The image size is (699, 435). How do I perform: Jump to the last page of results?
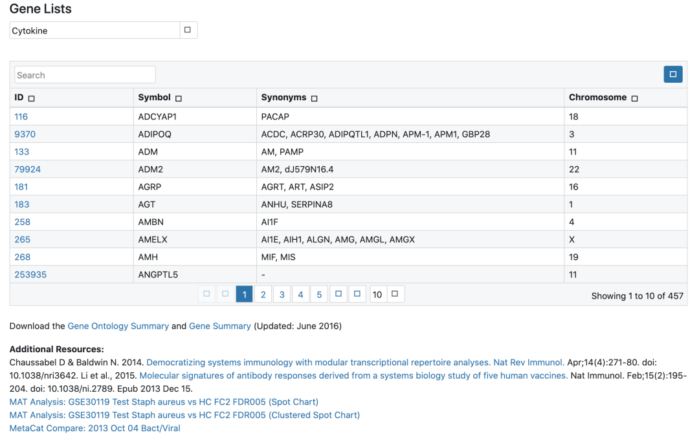tap(357, 294)
